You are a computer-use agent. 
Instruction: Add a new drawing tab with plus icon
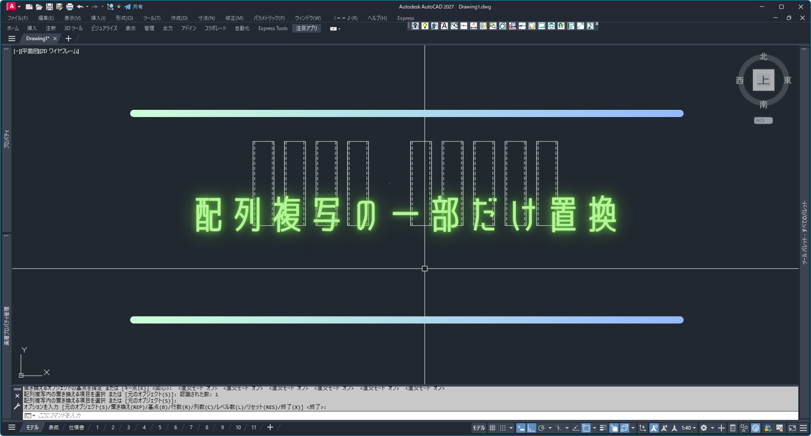68,38
